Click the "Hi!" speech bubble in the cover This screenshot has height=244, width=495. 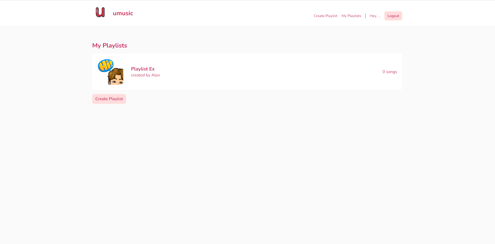(x=105, y=65)
